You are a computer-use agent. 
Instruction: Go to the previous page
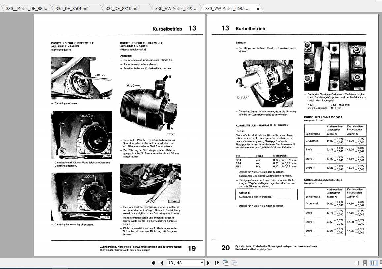pos(162,263)
